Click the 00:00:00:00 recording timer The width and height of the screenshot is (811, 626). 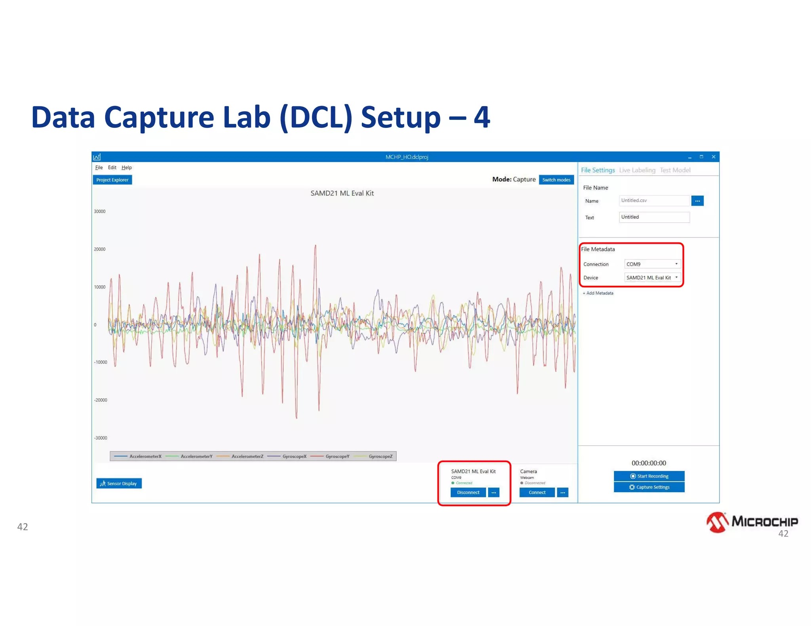(649, 463)
